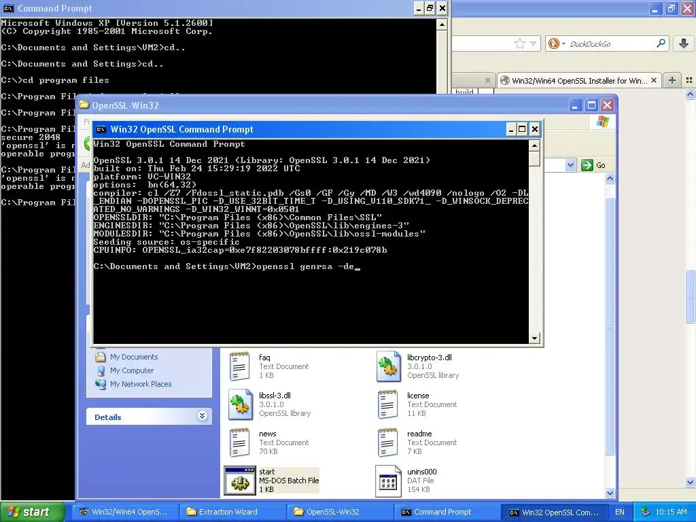Image resolution: width=696 pixels, height=522 pixels.
Task: Switch to Win32/Win64 OpenSSL Installer browser tab
Action: (x=579, y=80)
